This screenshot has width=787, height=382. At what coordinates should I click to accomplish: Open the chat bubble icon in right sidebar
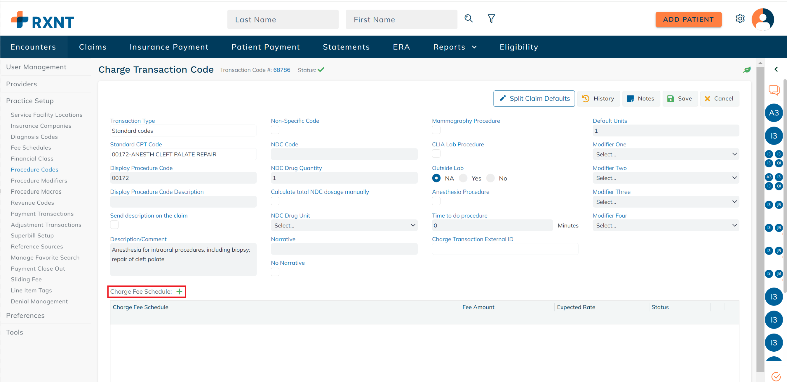pyautogui.click(x=774, y=90)
